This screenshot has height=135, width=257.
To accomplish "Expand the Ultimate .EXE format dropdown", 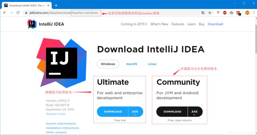I will click(135, 112).
